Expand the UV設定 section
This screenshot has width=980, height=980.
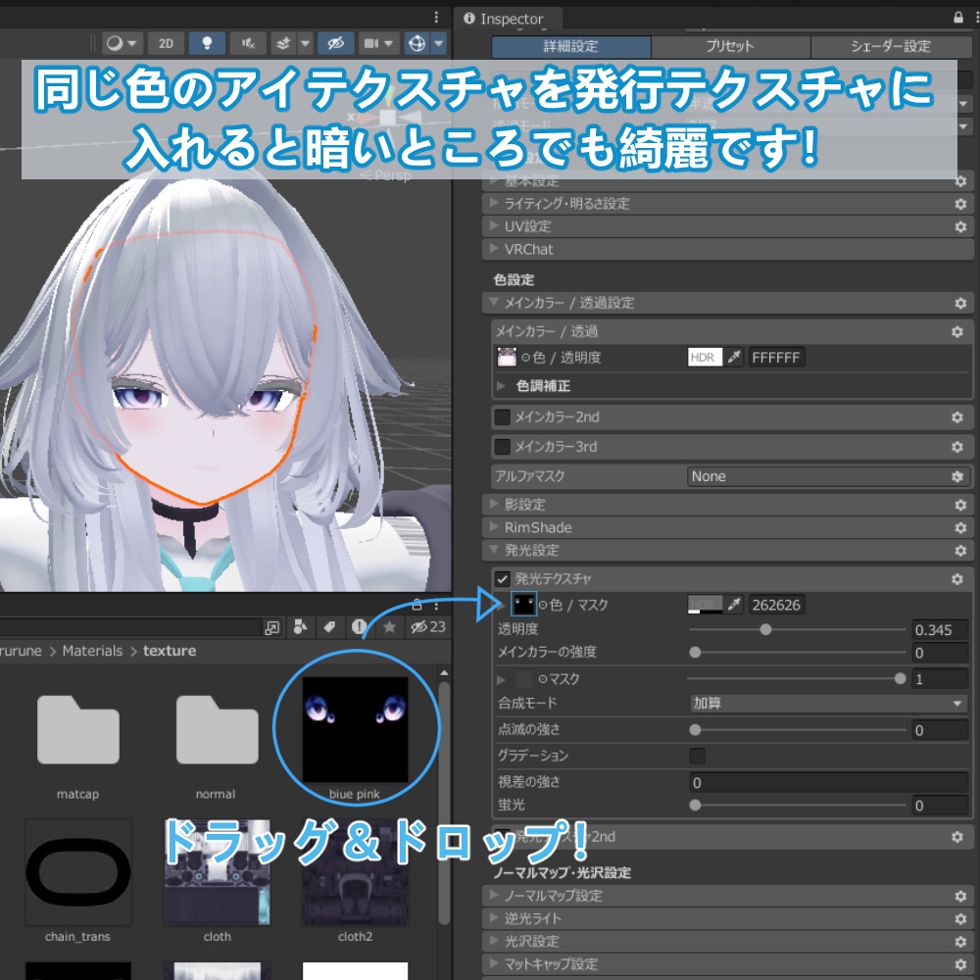(727, 226)
